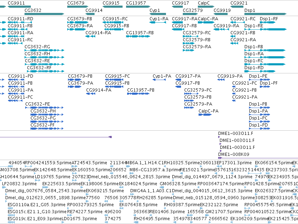Open protein Dsp1-PD label

point(258,125)
